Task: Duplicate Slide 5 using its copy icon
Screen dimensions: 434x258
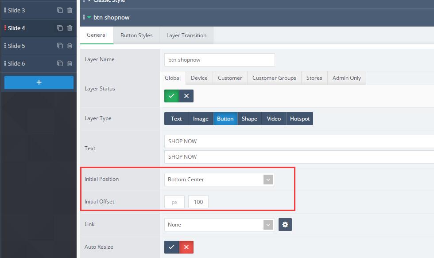Action: tap(60, 46)
